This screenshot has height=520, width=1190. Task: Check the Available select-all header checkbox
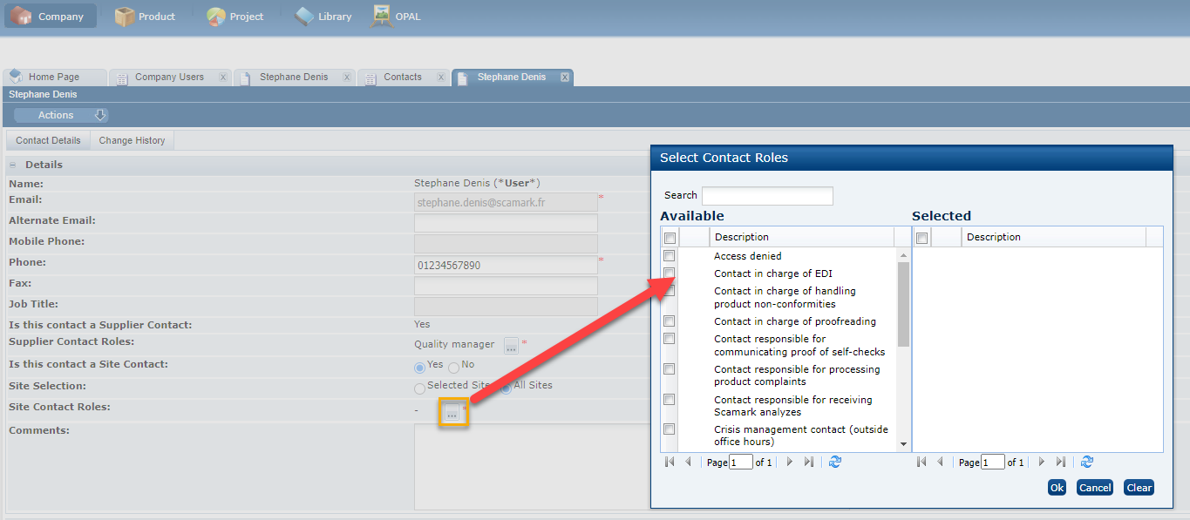pyautogui.click(x=670, y=238)
